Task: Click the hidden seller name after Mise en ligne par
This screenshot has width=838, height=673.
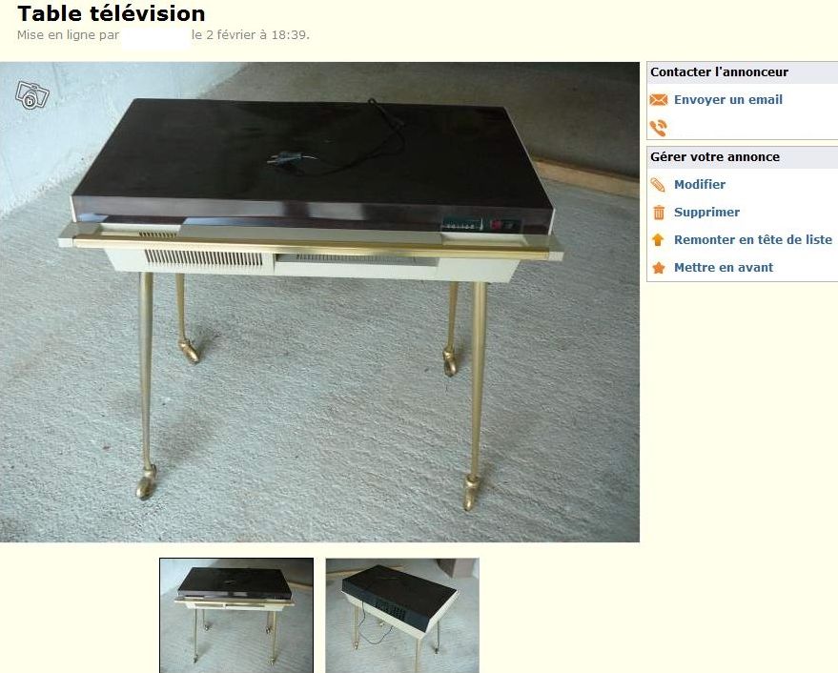Action: pos(155,37)
